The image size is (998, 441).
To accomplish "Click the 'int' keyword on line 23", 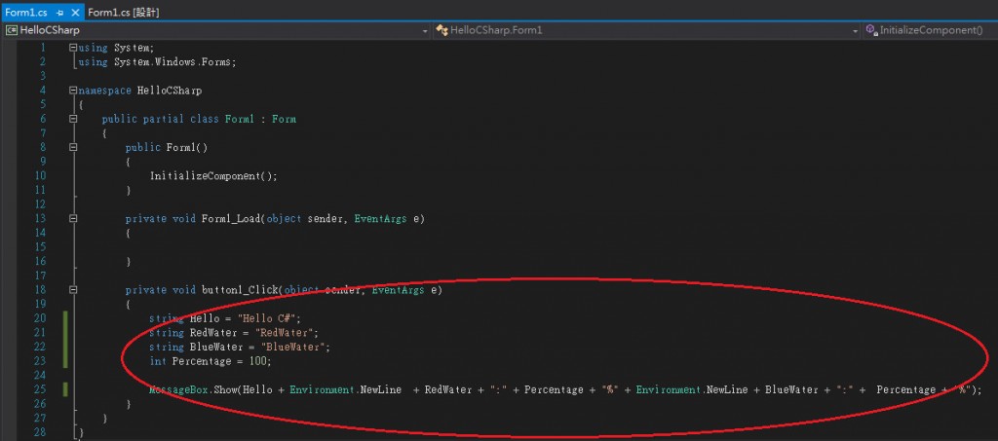I will pos(158,361).
